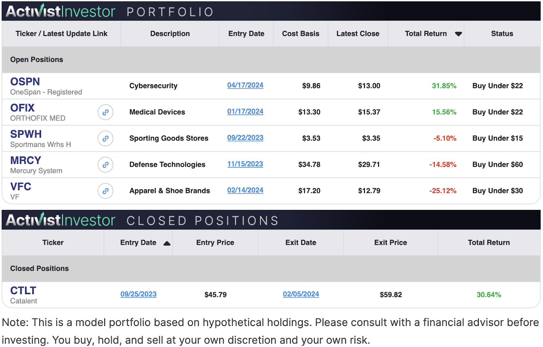Open the SPWH ticker link

26,134
